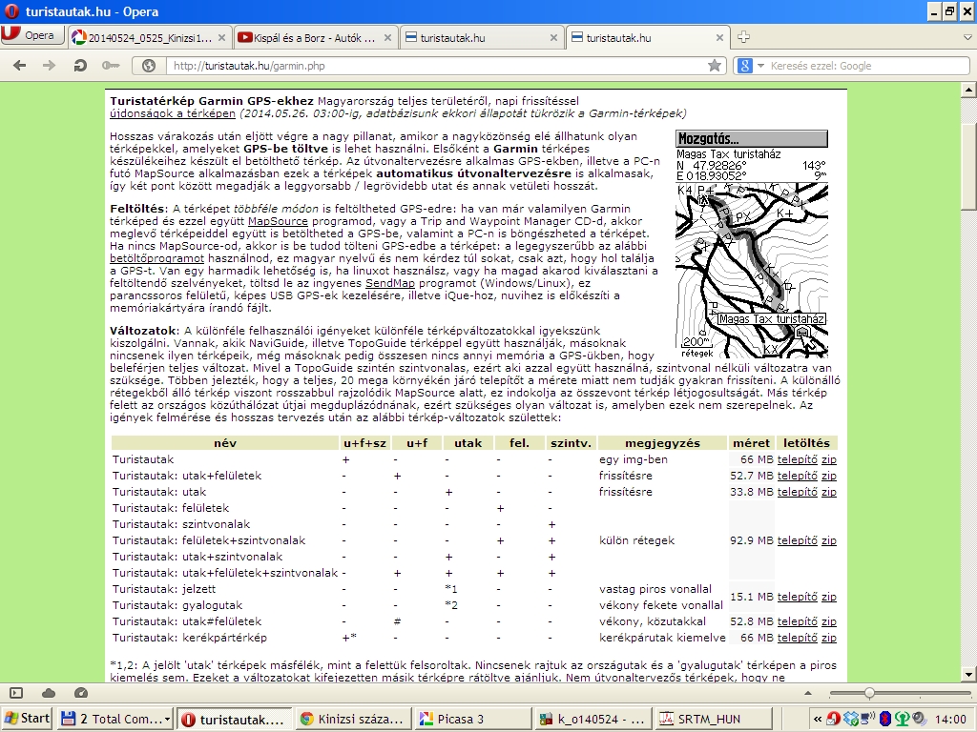
Task: Click the zoom slider in status bar
Action: pyautogui.click(x=868, y=693)
